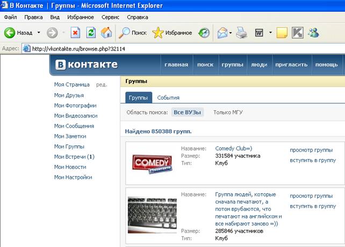Expand the Mail icon dropdown arrow
Screen dimensions: 345x247
(231, 33)
